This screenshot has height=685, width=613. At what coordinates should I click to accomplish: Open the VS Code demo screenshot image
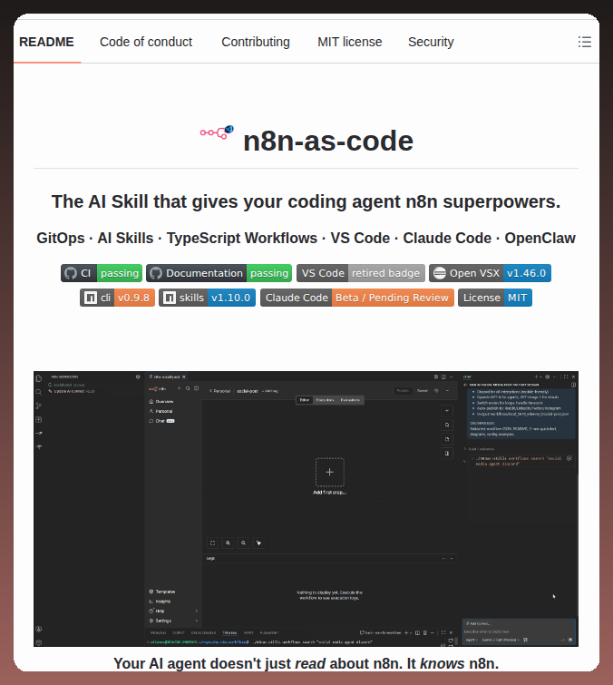coord(306,509)
